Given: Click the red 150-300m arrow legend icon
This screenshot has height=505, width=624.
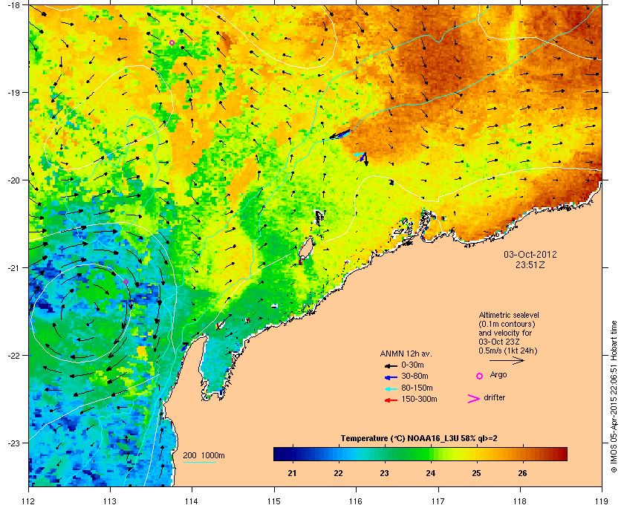Looking at the screenshot, I should (391, 400).
